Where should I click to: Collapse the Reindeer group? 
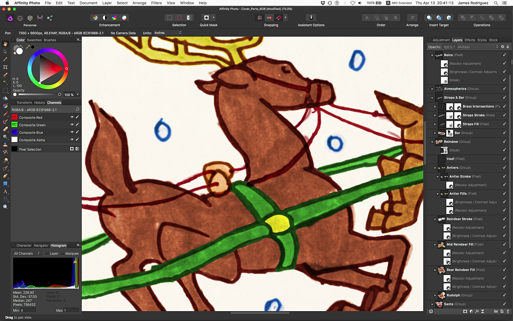[432, 142]
